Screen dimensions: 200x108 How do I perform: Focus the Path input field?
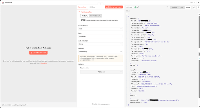tap(101, 37)
